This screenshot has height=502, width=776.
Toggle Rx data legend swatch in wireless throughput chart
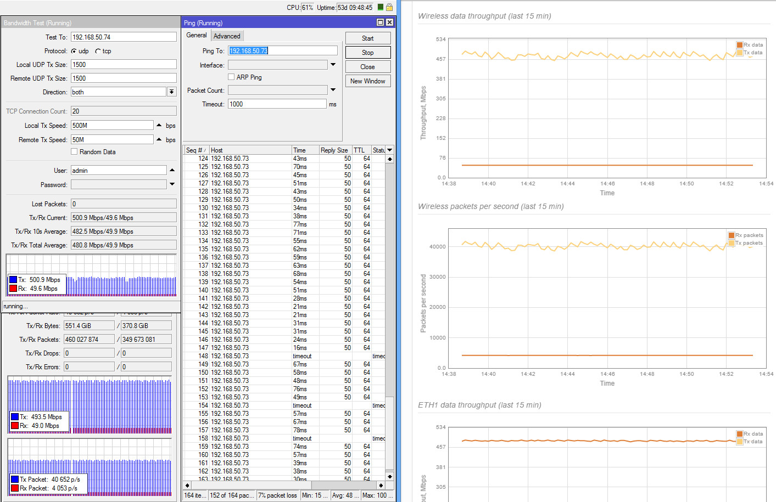[740, 45]
